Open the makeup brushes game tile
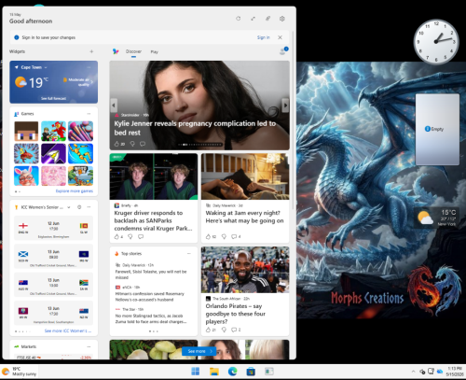466x380 pixels. 80,132
